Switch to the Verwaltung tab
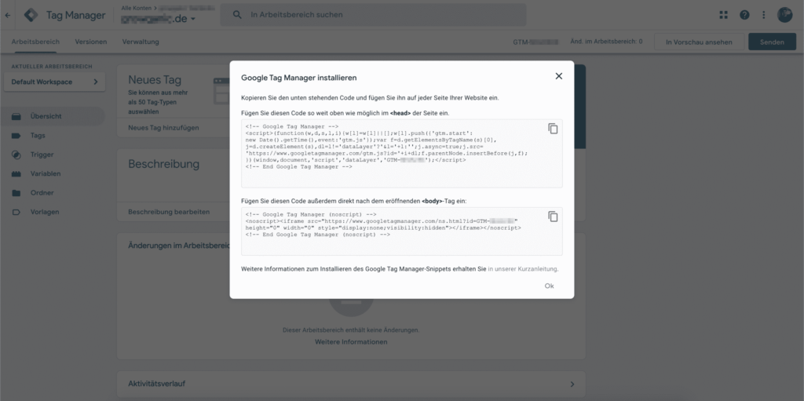Screen dimensions: 804x401 [x=141, y=42]
